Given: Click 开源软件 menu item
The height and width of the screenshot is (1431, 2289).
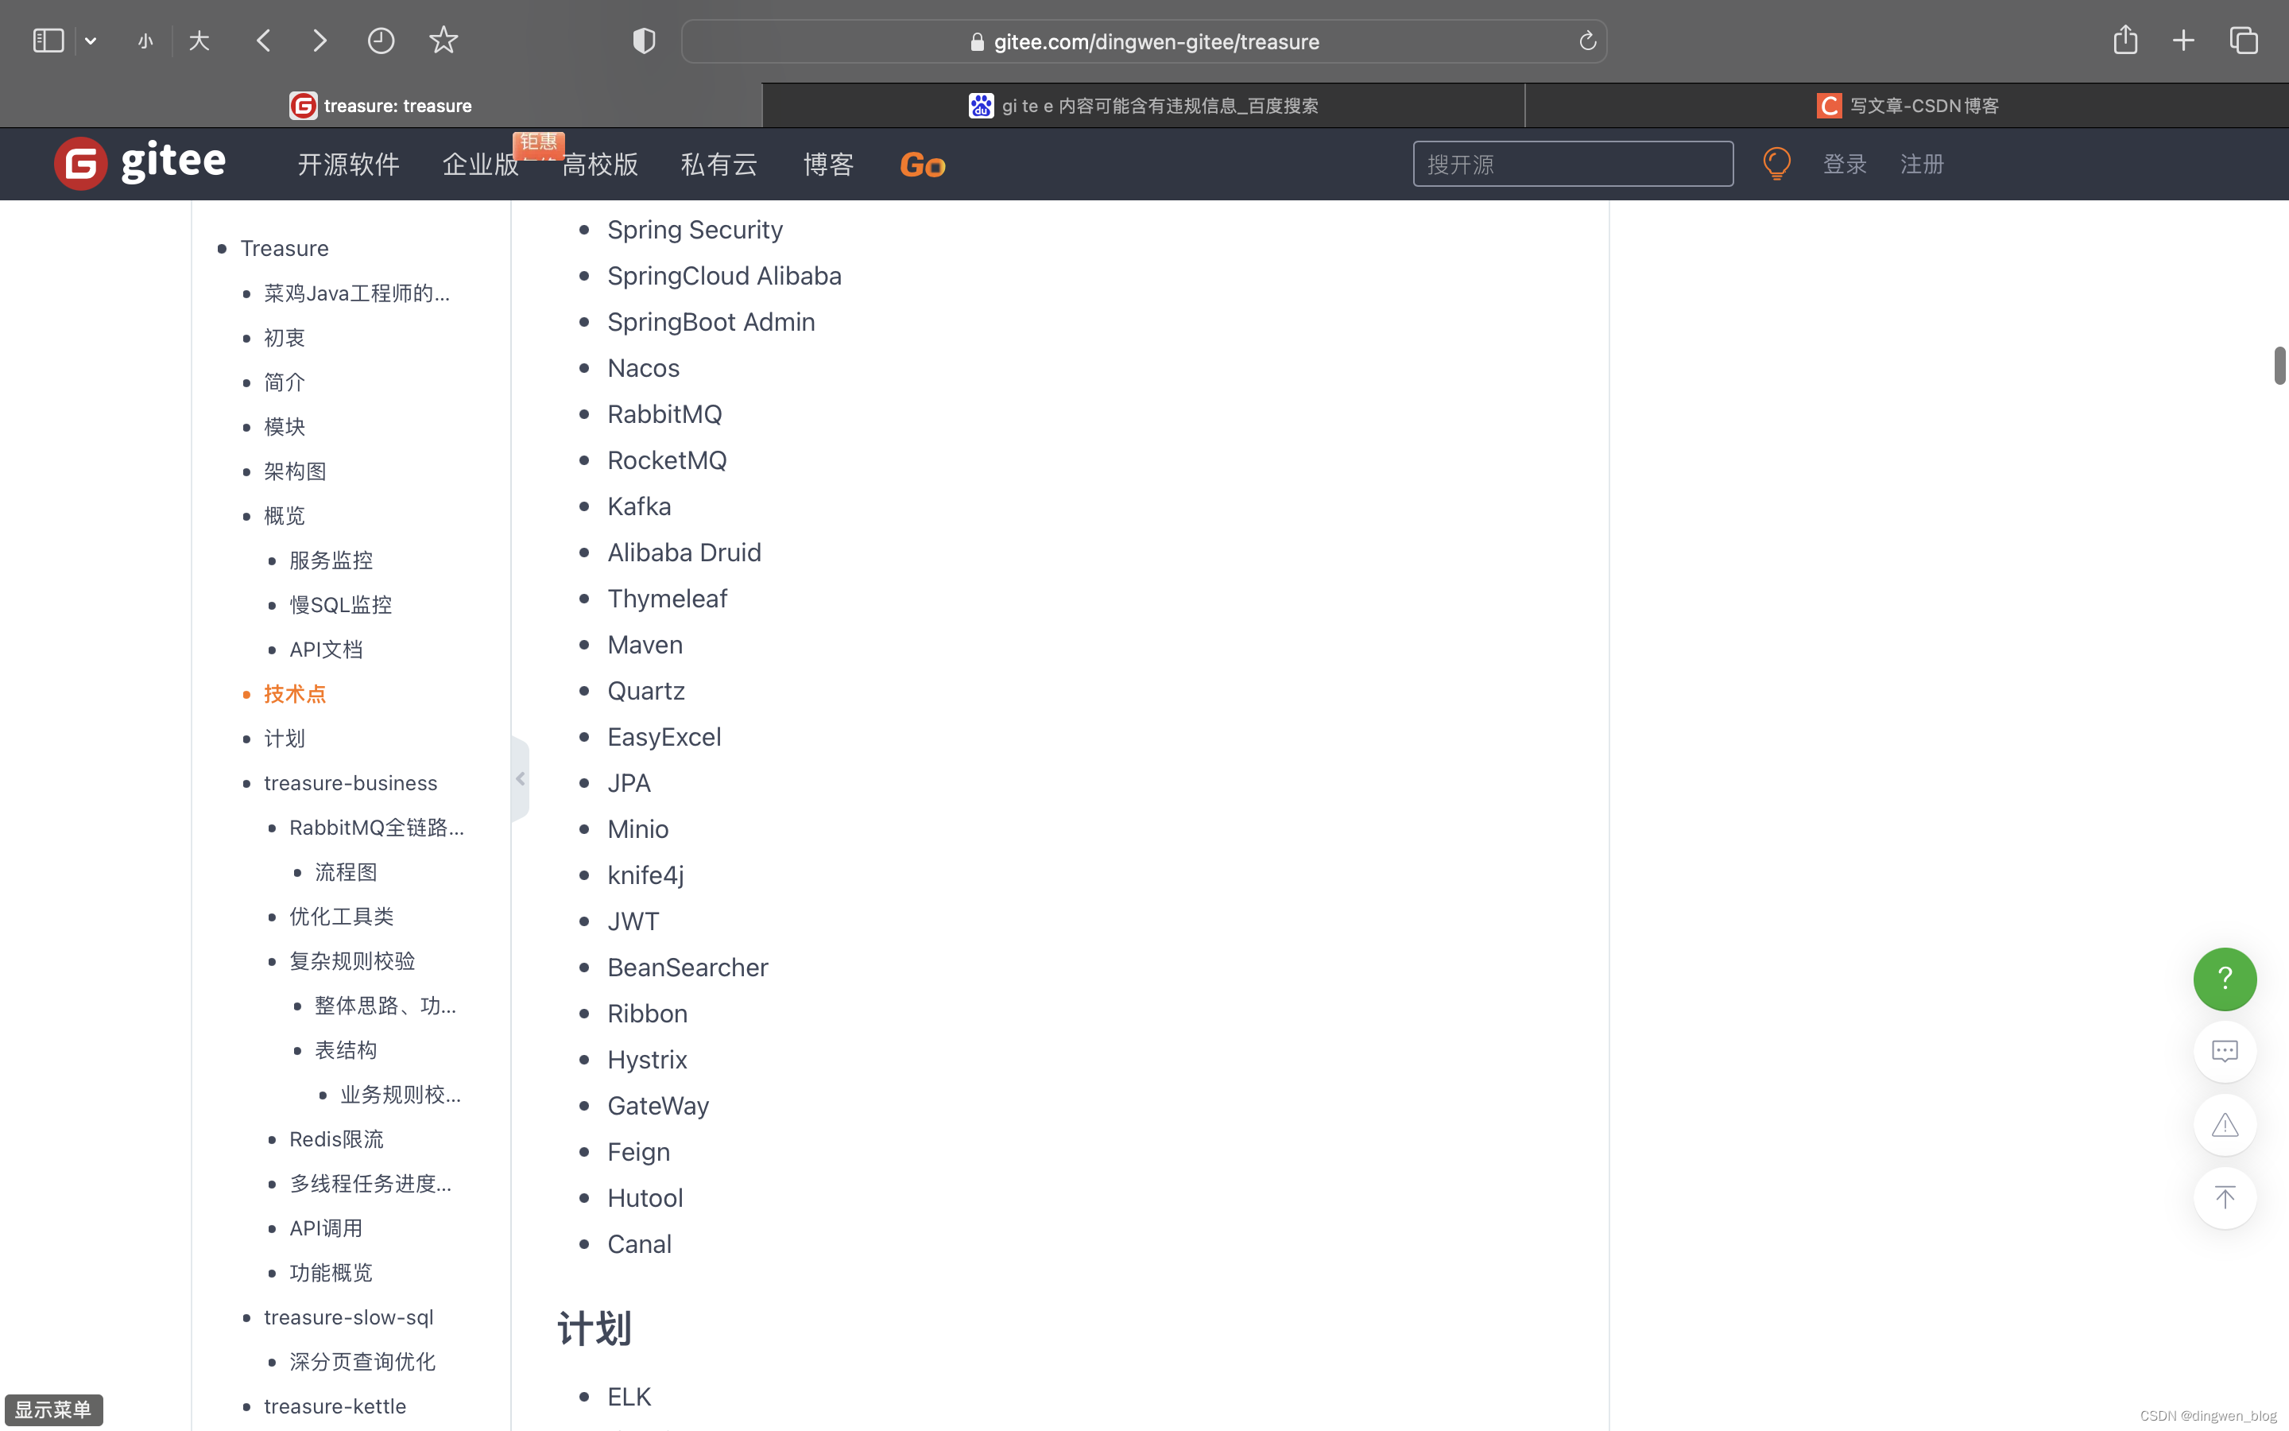Looking at the screenshot, I should click(x=347, y=163).
